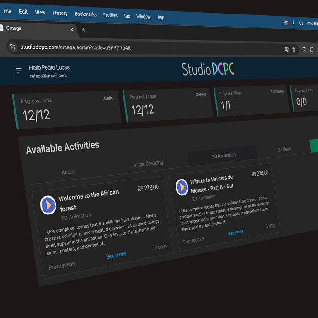Open the Profiles menu
Screen dimensions: 318x318
[x=110, y=15]
